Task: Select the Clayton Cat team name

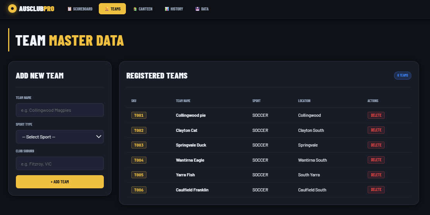Action: click(x=186, y=130)
